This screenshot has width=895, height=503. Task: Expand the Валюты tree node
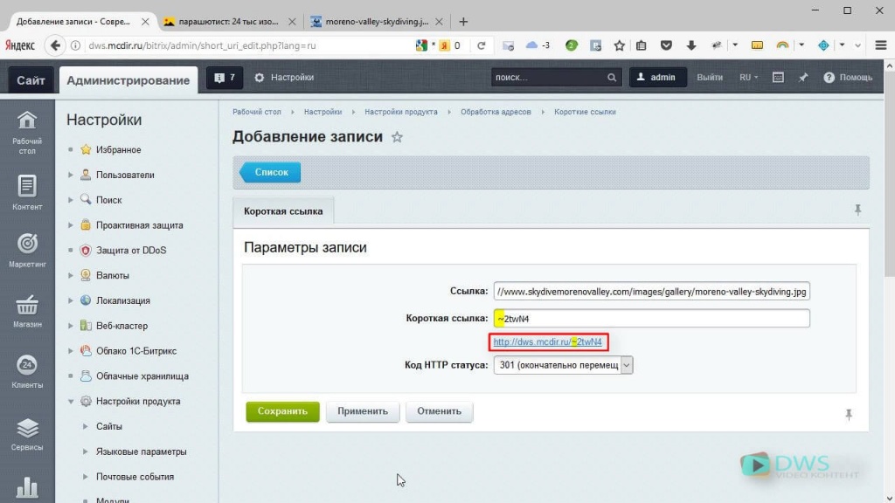(x=71, y=275)
